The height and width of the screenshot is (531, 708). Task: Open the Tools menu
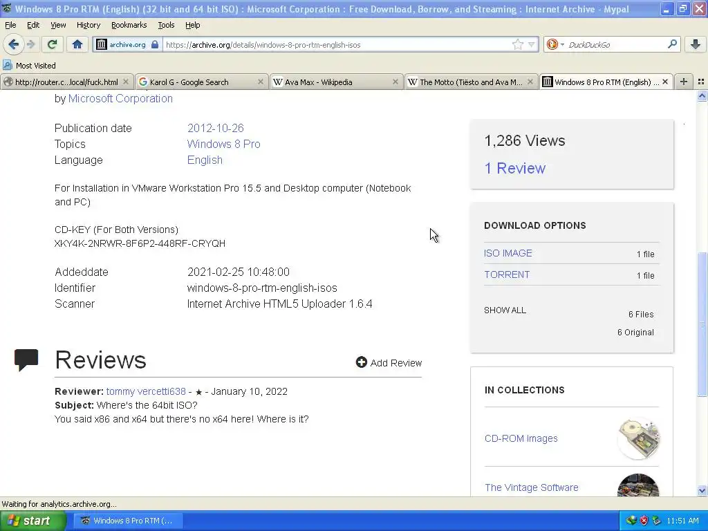click(166, 25)
